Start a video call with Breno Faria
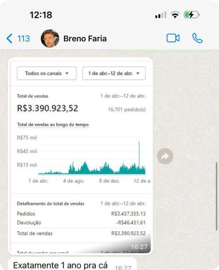Screen dimensions: 219x270 [x=173, y=38]
